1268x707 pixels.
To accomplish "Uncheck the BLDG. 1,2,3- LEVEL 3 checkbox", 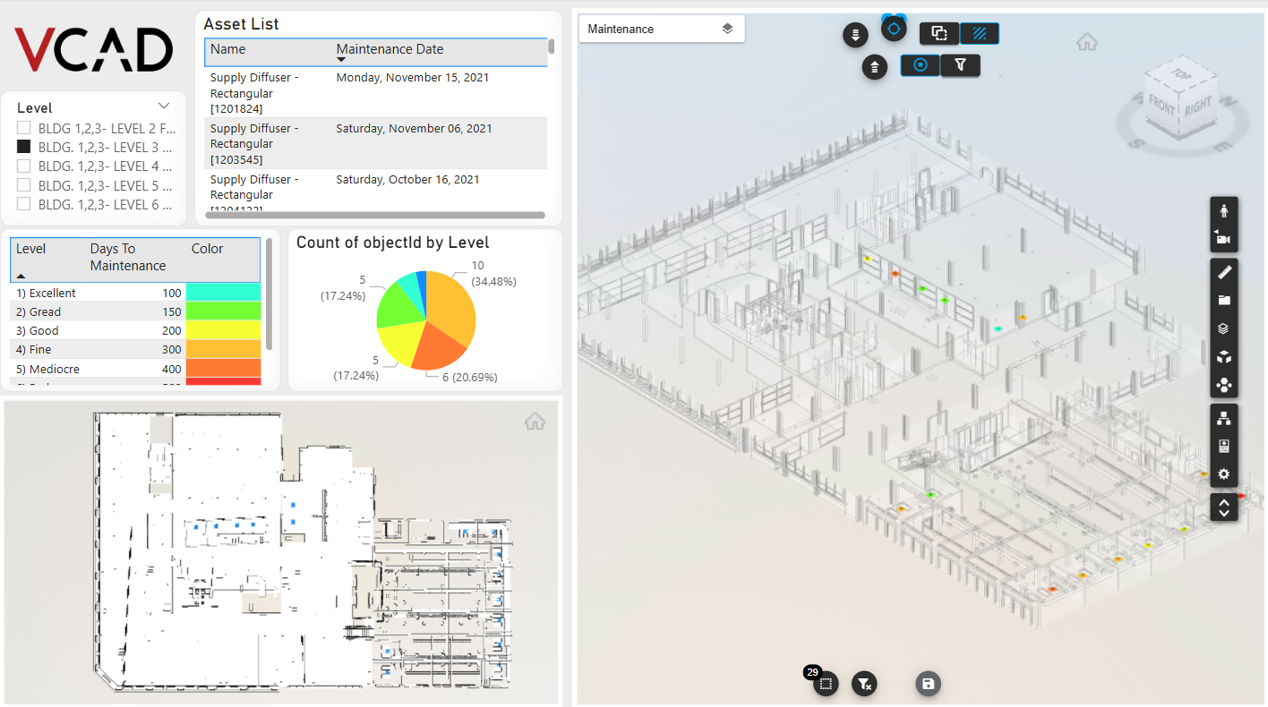I will (24, 147).
